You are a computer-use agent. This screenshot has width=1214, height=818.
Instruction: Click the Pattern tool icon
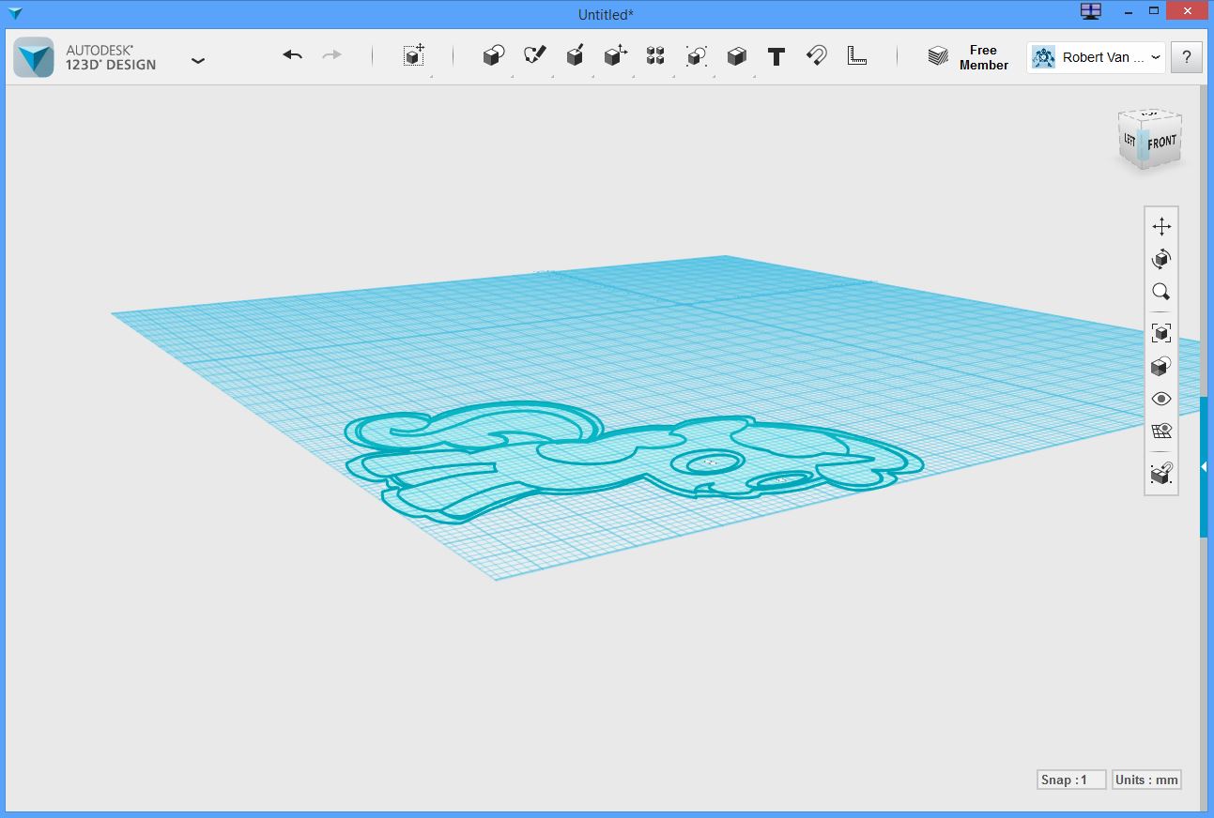[x=654, y=55]
